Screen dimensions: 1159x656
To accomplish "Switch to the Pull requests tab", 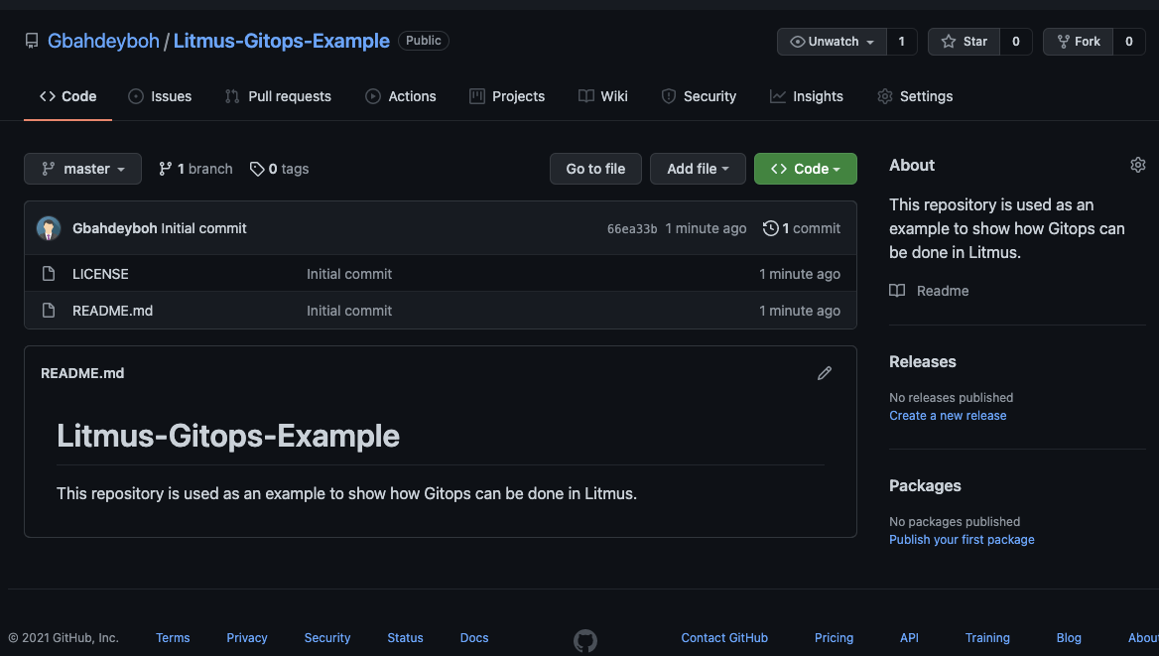I will [278, 96].
